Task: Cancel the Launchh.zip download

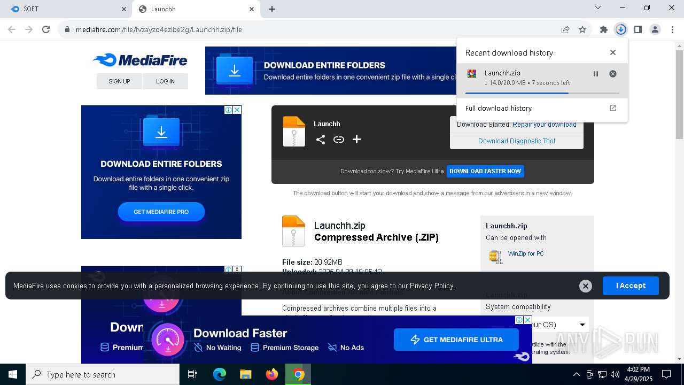Action: coord(613,74)
